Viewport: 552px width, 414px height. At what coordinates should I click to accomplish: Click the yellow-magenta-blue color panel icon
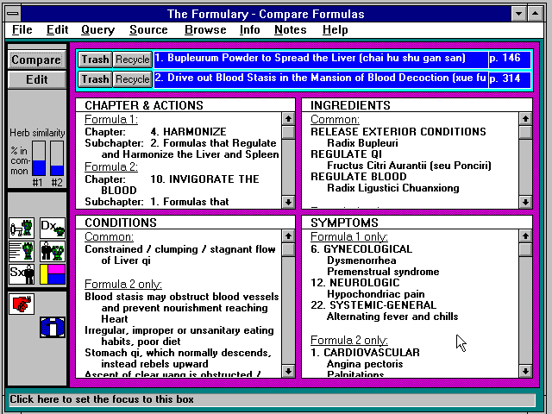click(x=52, y=274)
